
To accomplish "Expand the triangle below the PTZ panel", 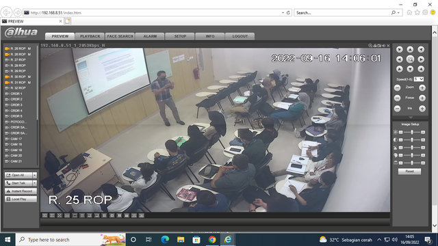I will (410, 118).
